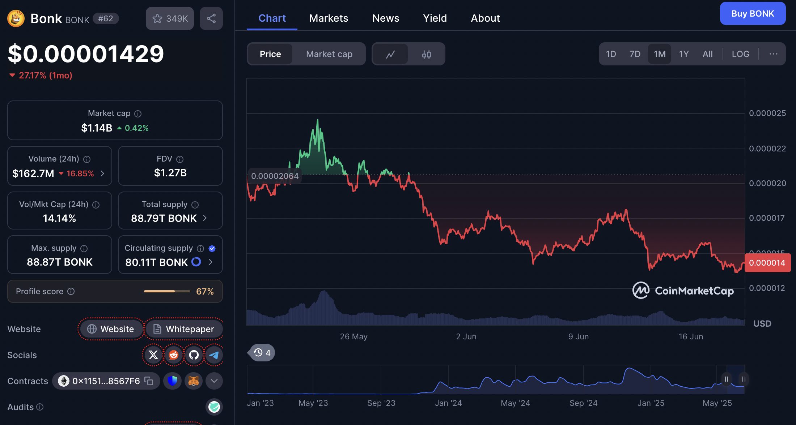
Task: Show Profile score info tooltip
Action: pyautogui.click(x=71, y=291)
